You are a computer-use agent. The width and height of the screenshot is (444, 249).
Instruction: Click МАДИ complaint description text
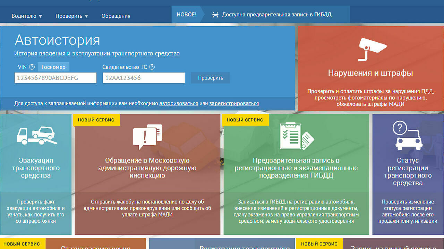tap(147, 208)
